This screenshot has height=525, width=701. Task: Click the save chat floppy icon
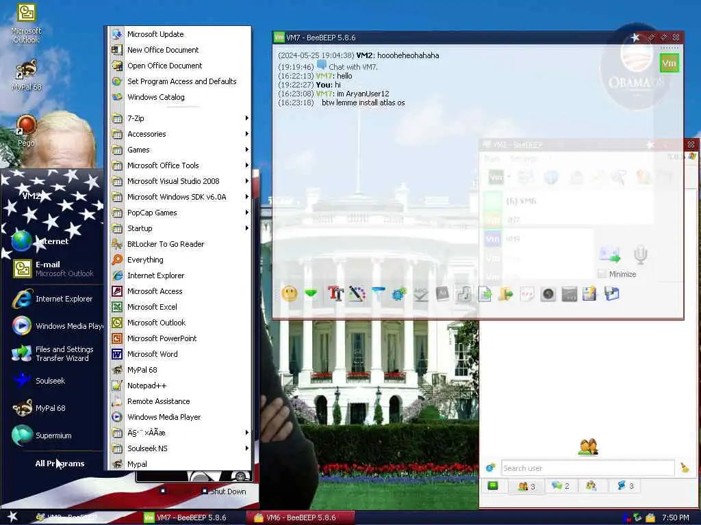[x=611, y=294]
